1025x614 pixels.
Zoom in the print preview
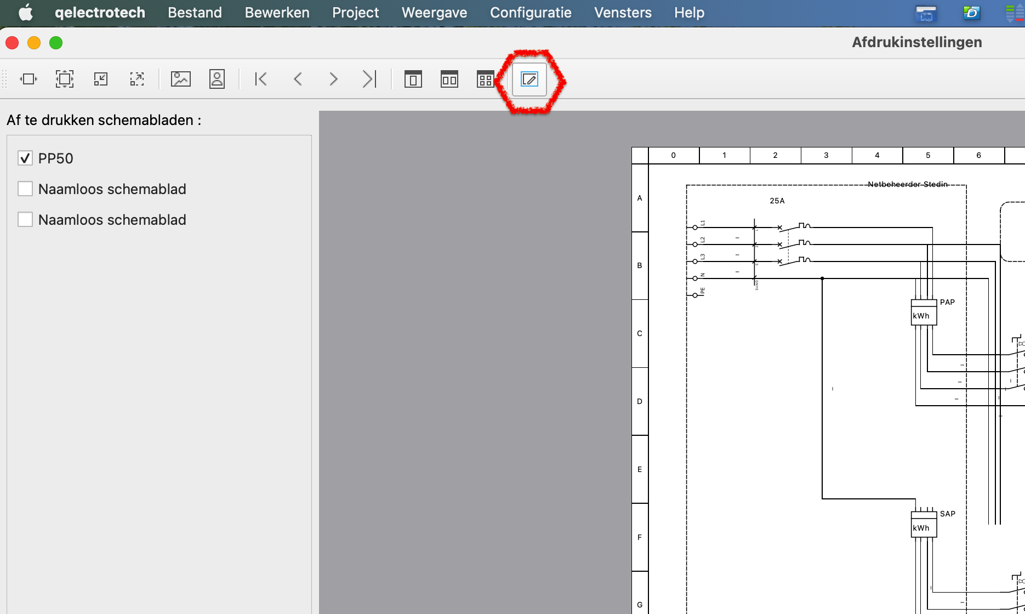pyautogui.click(x=137, y=79)
